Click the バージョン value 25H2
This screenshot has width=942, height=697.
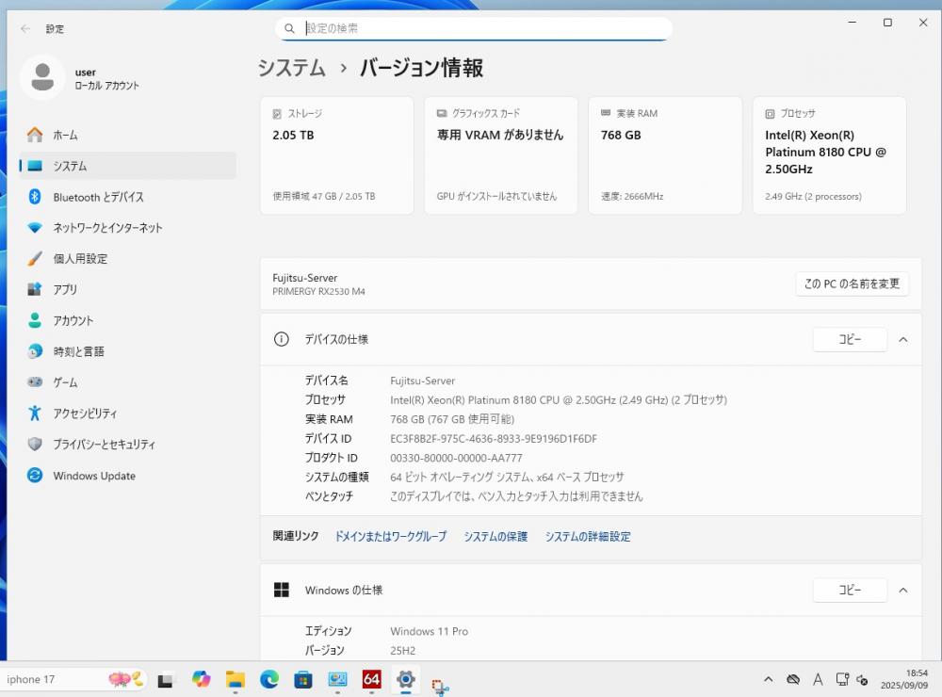click(x=402, y=651)
